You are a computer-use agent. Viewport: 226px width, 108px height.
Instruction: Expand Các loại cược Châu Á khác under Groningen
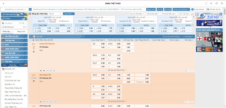(x=117, y=101)
